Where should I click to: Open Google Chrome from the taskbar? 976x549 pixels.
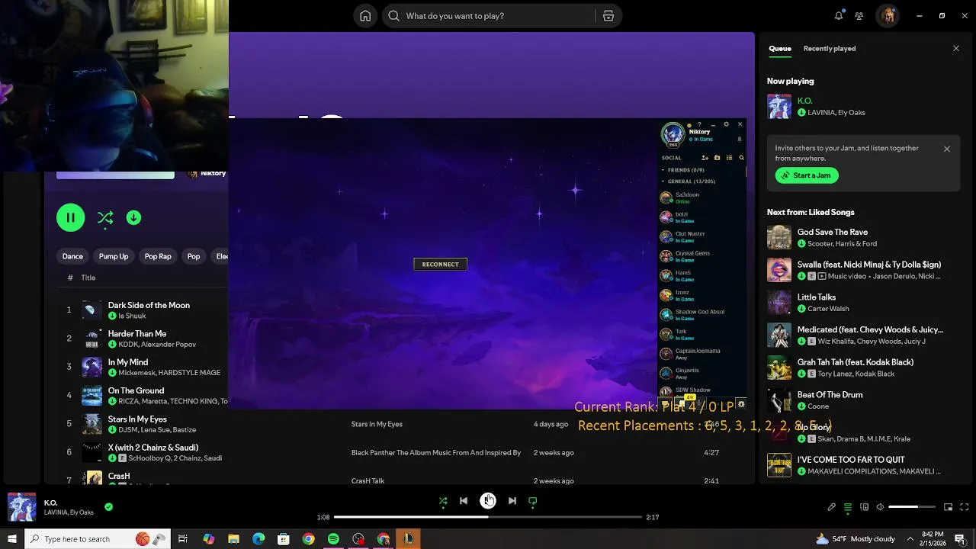[x=308, y=539]
